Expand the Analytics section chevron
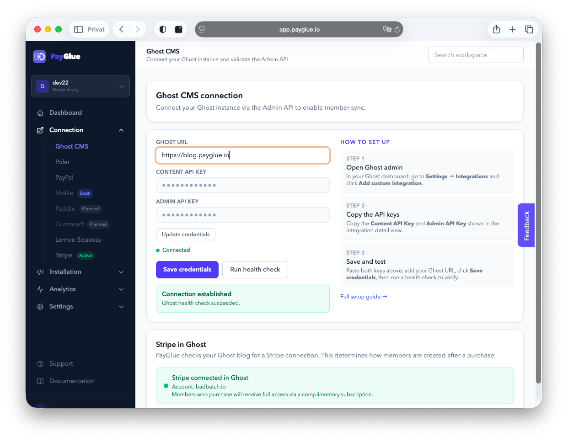The image size is (568, 442). [x=121, y=289]
